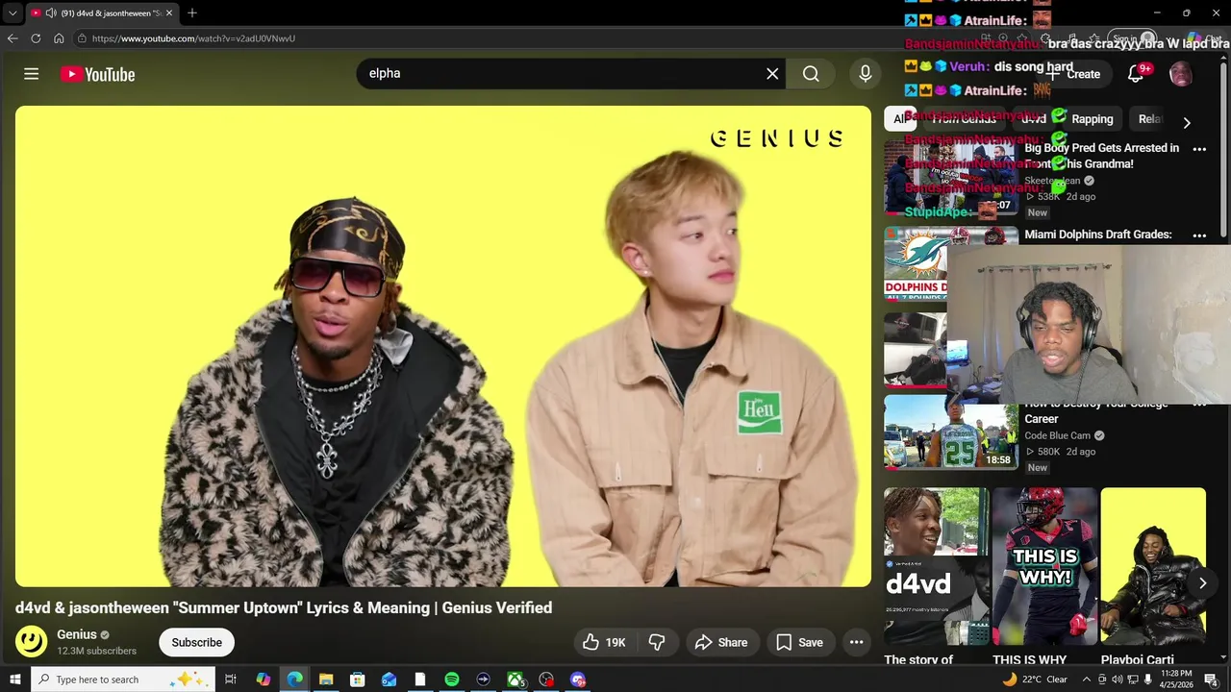Screen dimensions: 1231x692
Task: Open more actions menu below video
Action: pyautogui.click(x=856, y=642)
